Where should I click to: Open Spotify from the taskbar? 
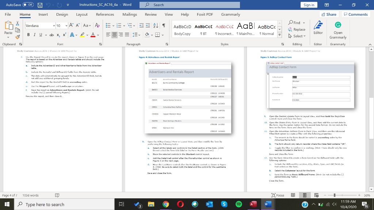coord(239,205)
